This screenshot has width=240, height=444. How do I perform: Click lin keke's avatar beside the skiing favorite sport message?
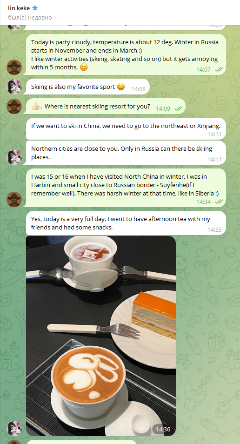coord(14,87)
